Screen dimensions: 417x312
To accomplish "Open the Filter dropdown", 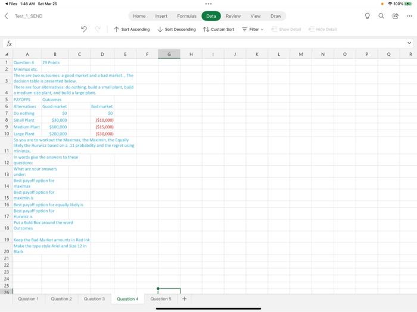I will [x=253, y=29].
